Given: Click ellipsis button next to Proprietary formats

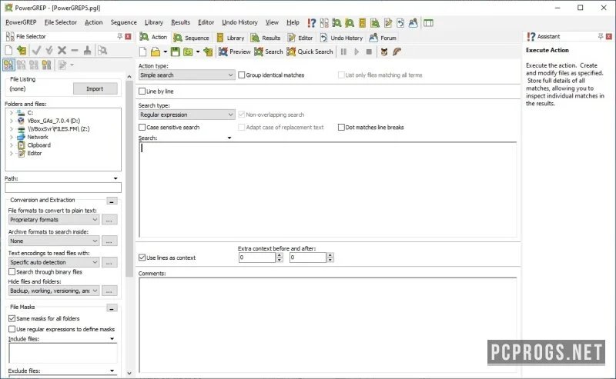Looking at the screenshot, I should coord(109,220).
